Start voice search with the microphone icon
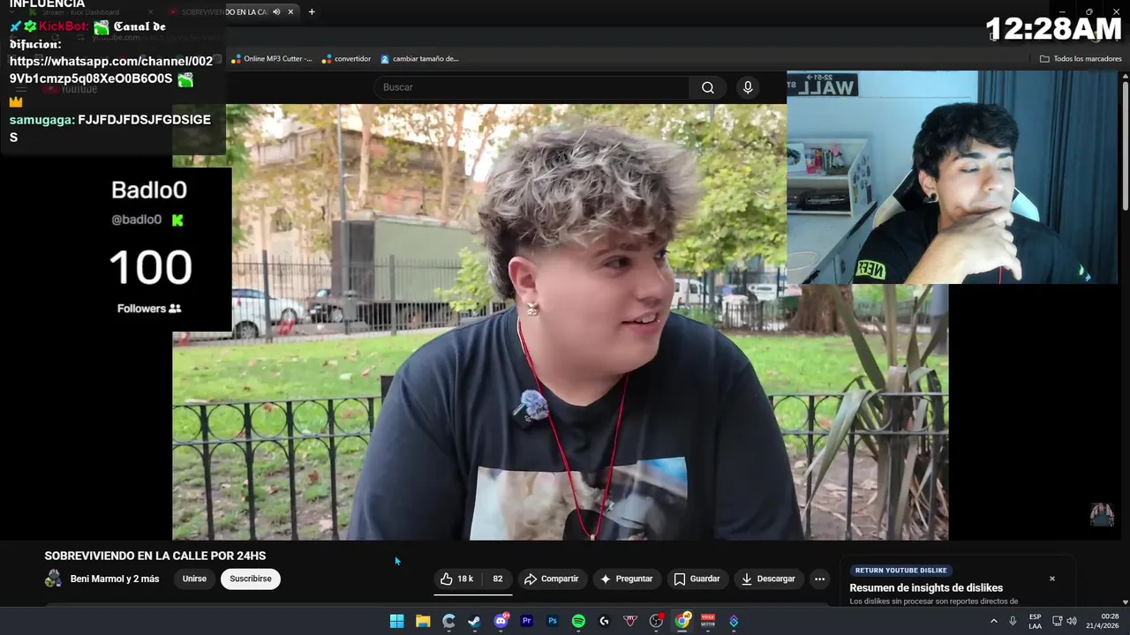The image size is (1130, 635). point(748,87)
